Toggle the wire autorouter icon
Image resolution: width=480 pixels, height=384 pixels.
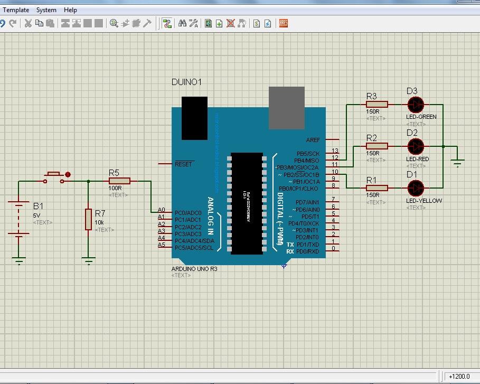tap(167, 23)
